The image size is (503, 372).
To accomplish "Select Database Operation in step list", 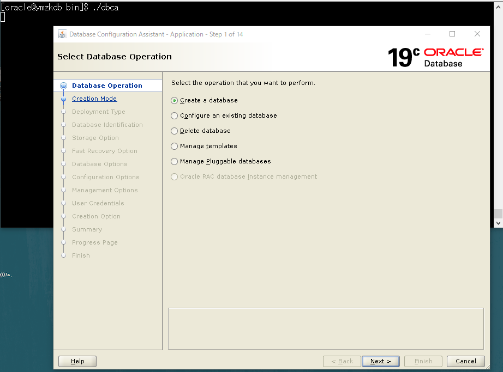I will pyautogui.click(x=107, y=86).
